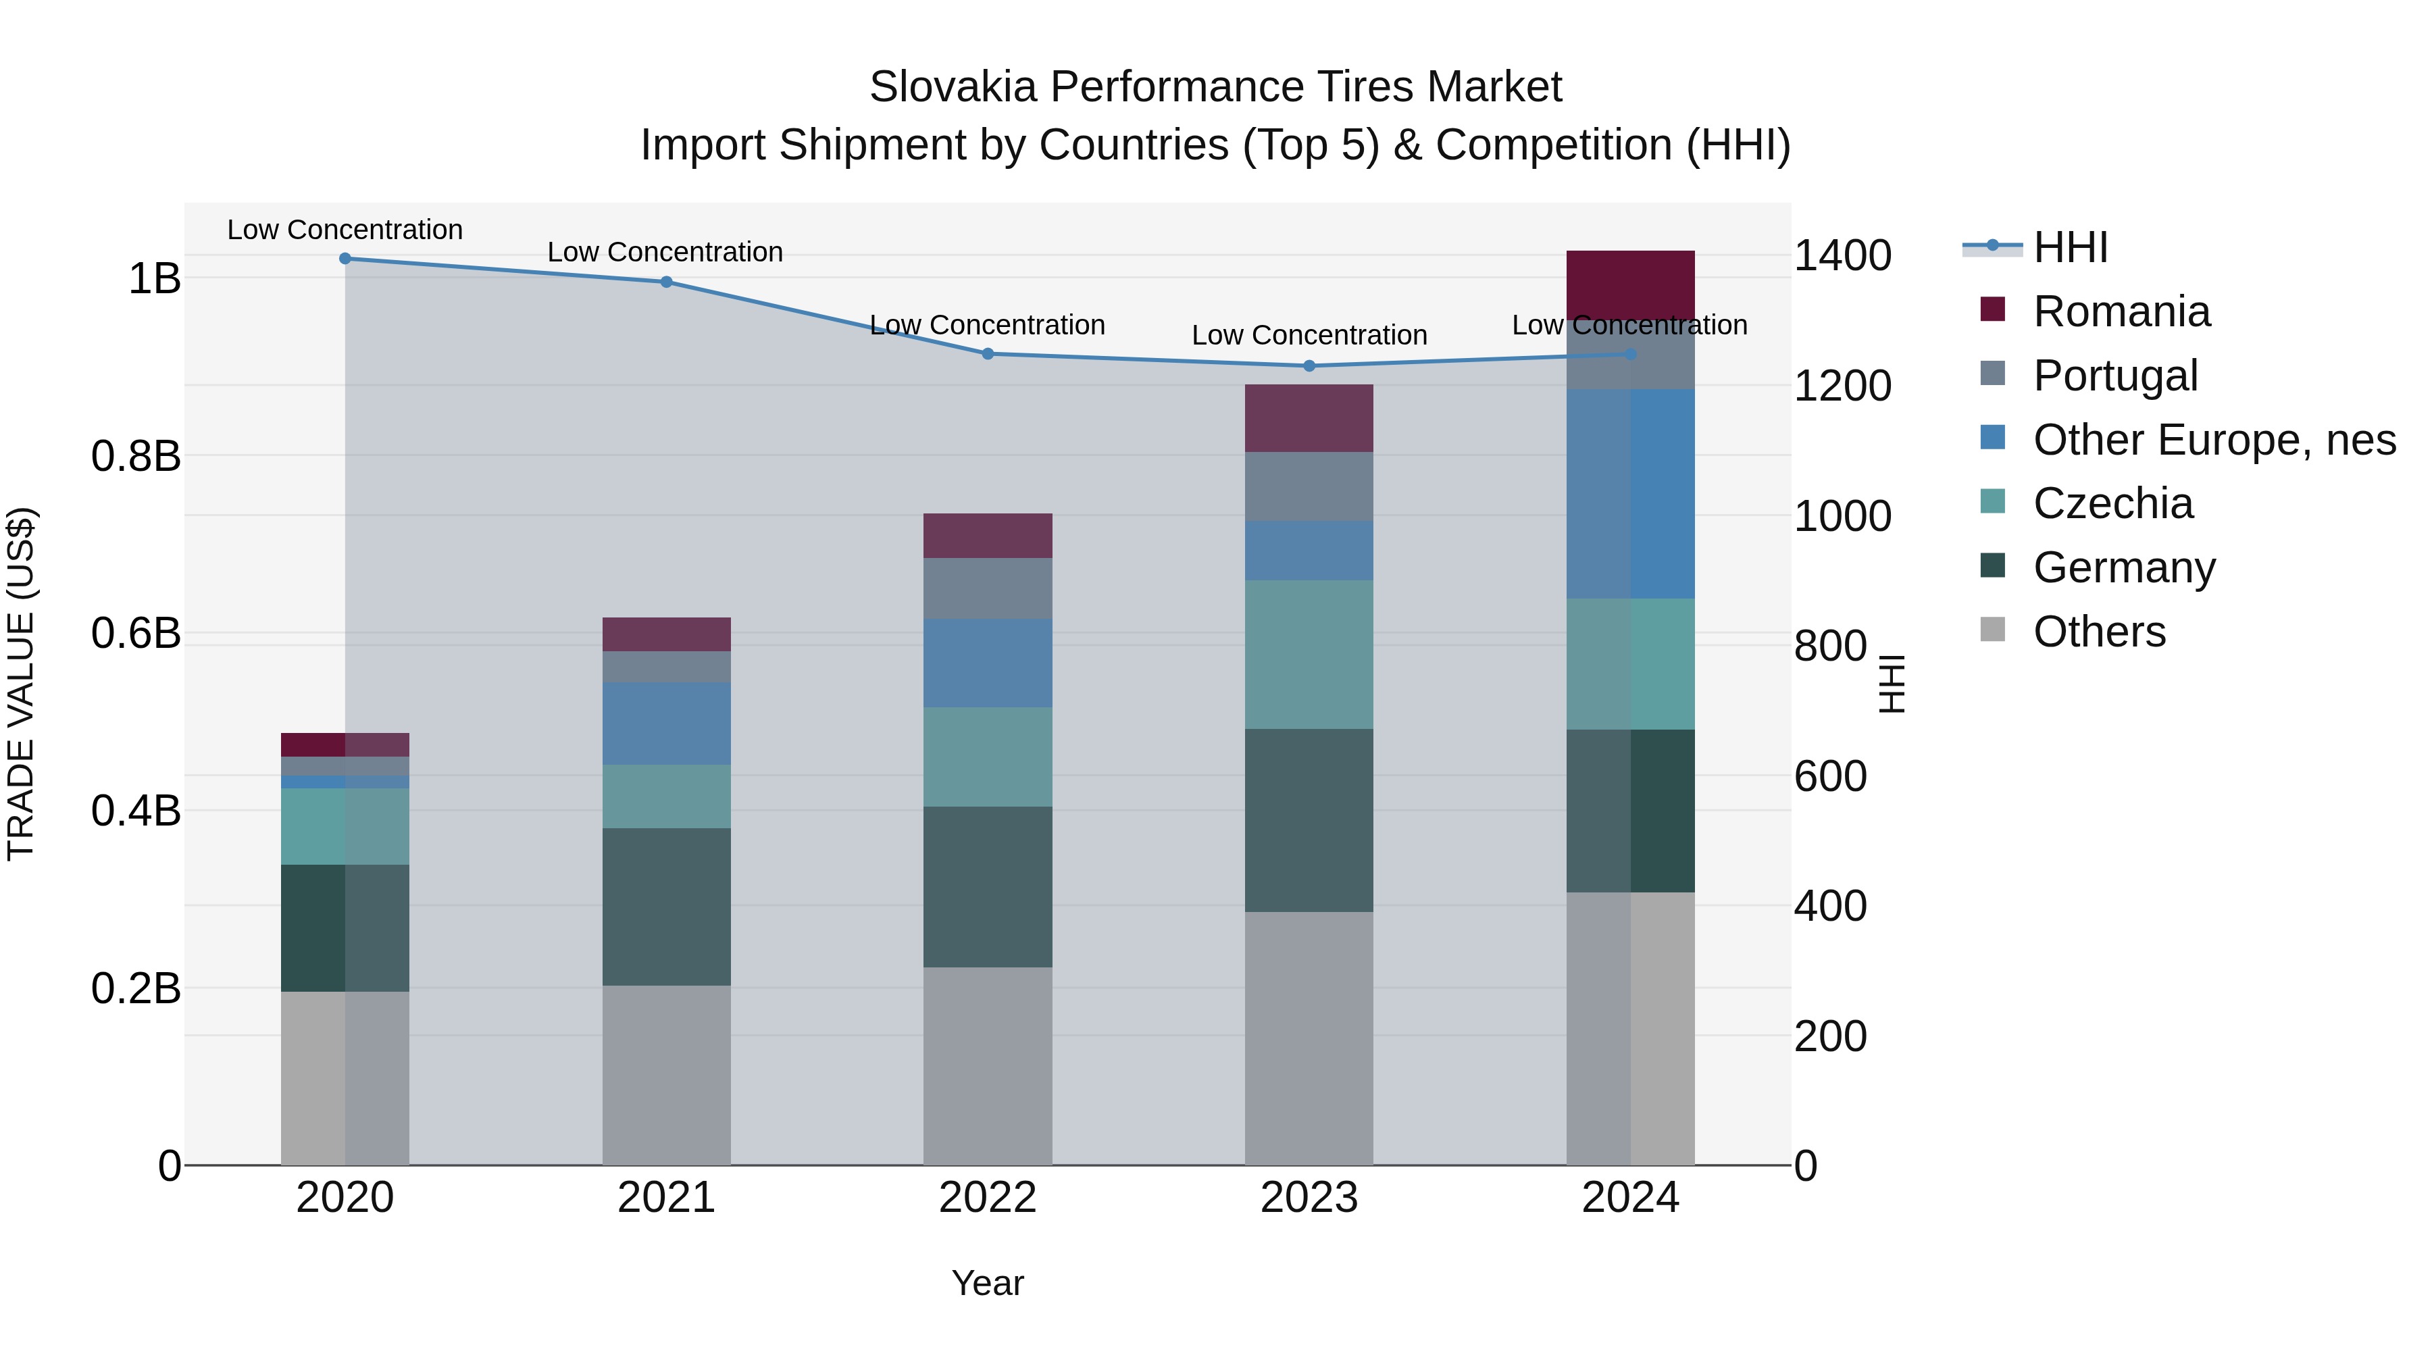This screenshot has width=2432, height=1368.
Task: Click the 1400 tick on HHI axis
Action: tap(1842, 255)
